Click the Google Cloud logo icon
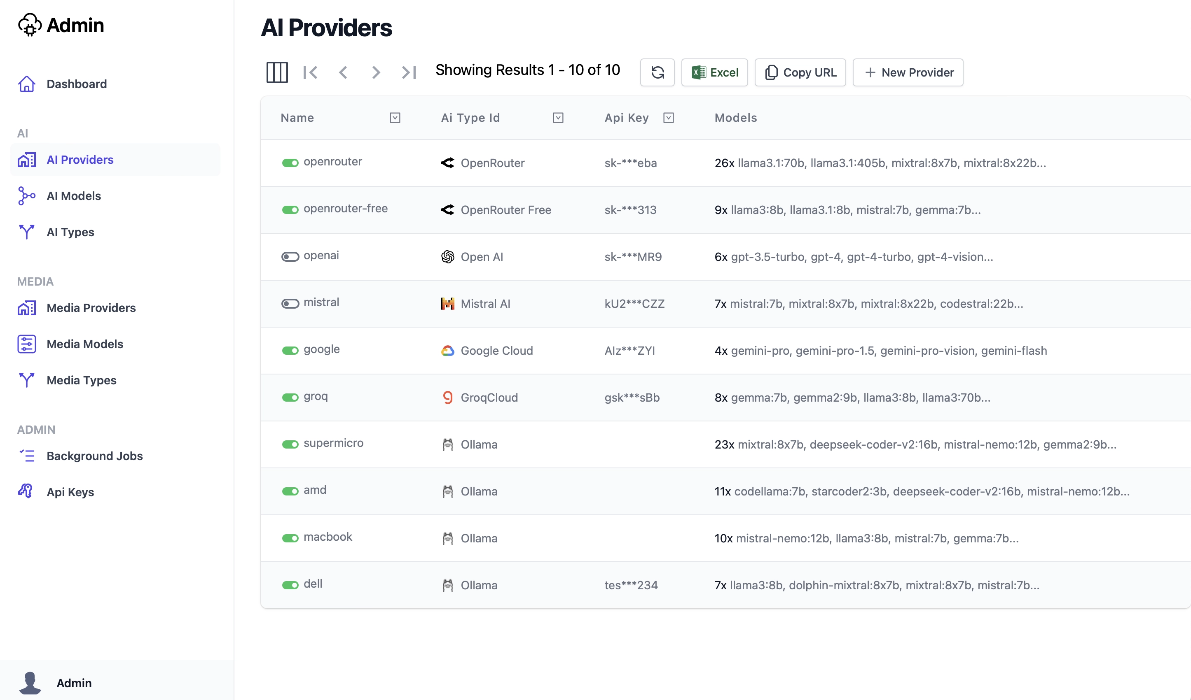 pos(447,351)
